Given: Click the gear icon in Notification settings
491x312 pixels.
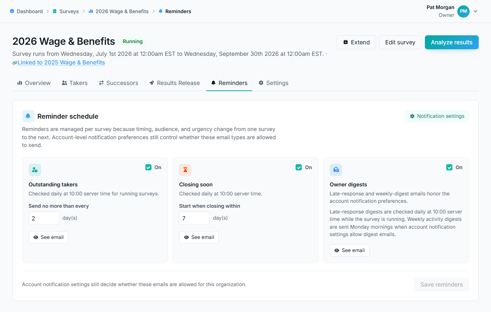Looking at the screenshot, I should (413, 116).
